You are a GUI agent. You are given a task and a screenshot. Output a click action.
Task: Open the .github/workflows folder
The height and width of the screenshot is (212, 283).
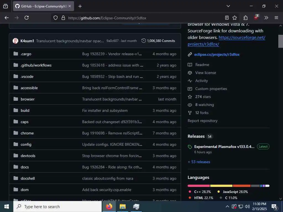(36, 65)
